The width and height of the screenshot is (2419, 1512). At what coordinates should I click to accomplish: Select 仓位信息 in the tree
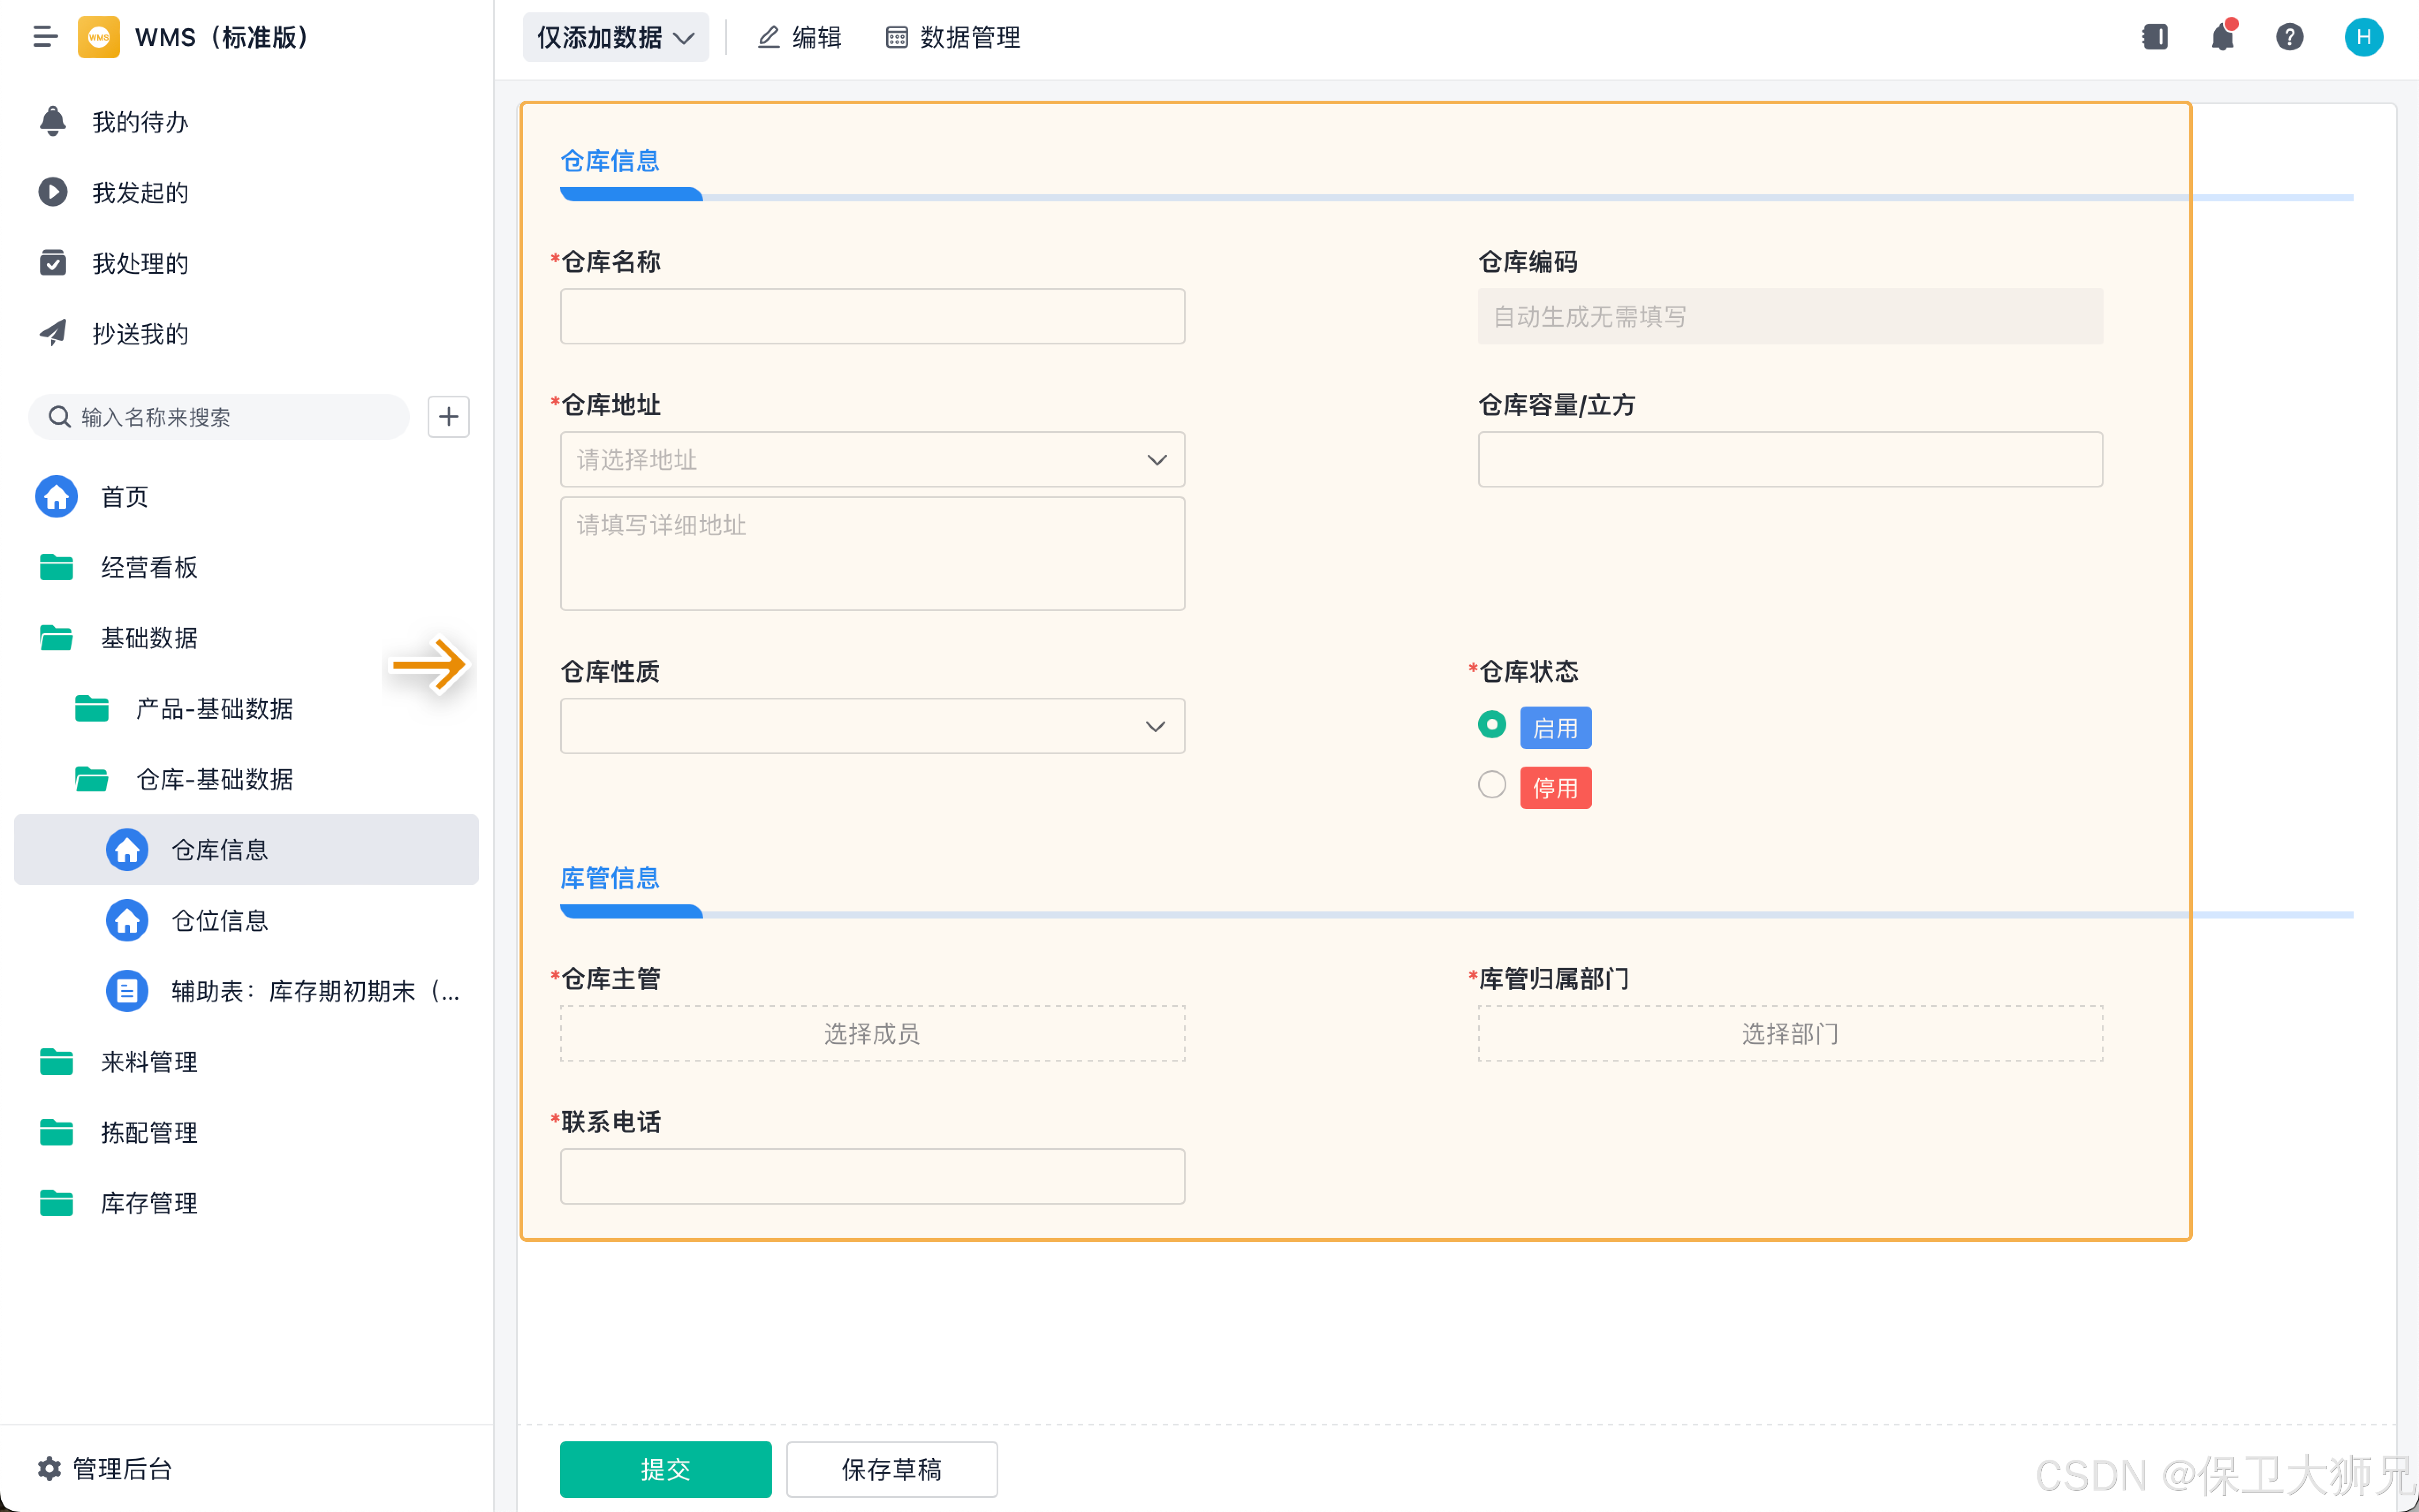[246, 921]
